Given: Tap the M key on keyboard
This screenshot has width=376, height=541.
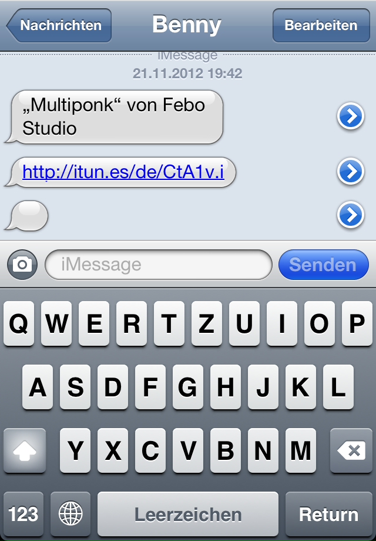Looking at the screenshot, I should (x=301, y=450).
